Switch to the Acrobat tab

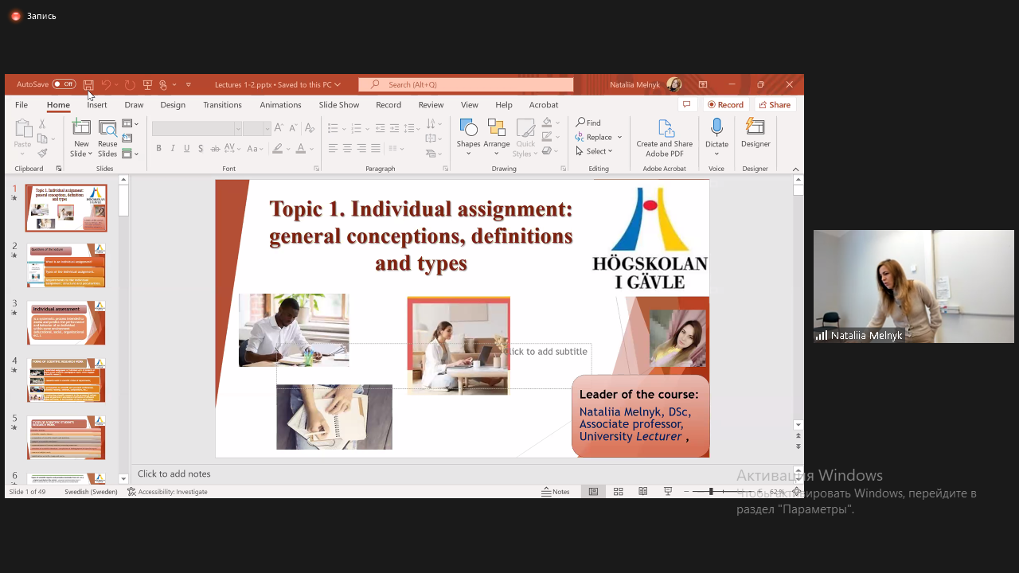[x=544, y=104]
